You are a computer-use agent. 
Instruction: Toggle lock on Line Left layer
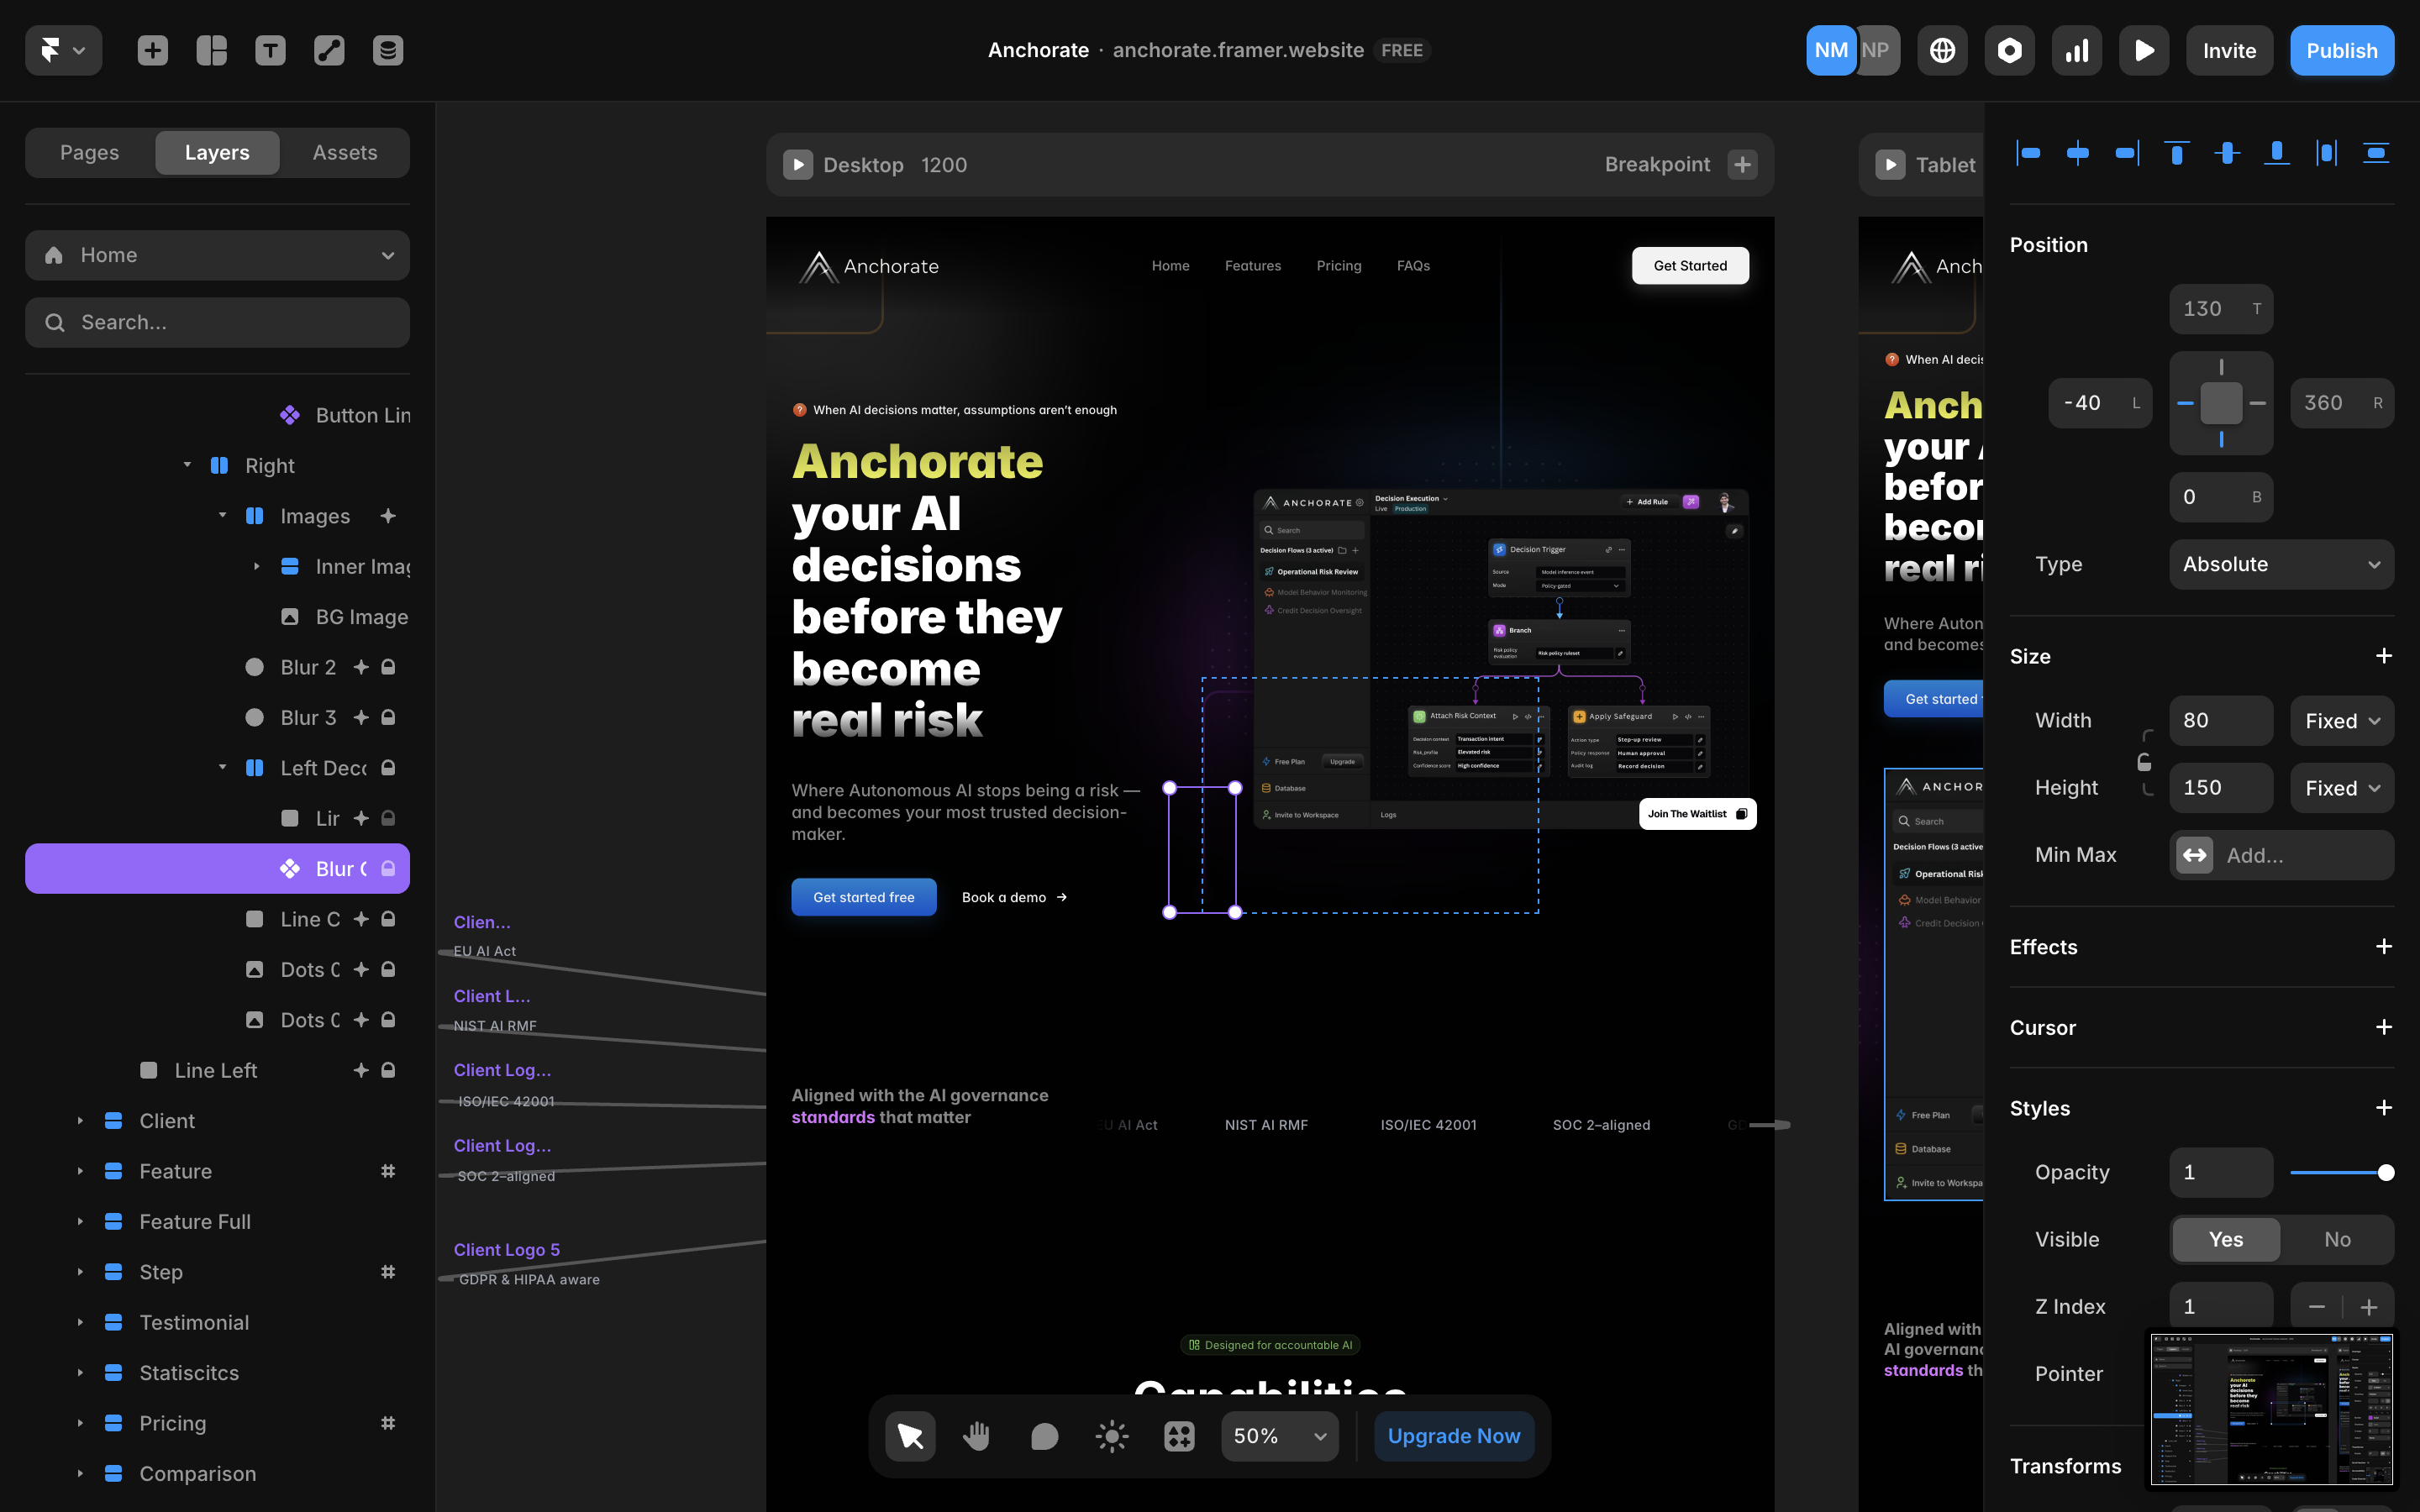[388, 1070]
